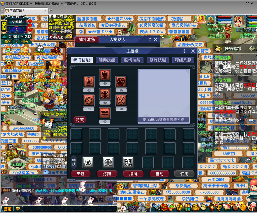Viewport: 257px width, 213px height.
Task: Click the 特效 button
Action: click(x=80, y=120)
